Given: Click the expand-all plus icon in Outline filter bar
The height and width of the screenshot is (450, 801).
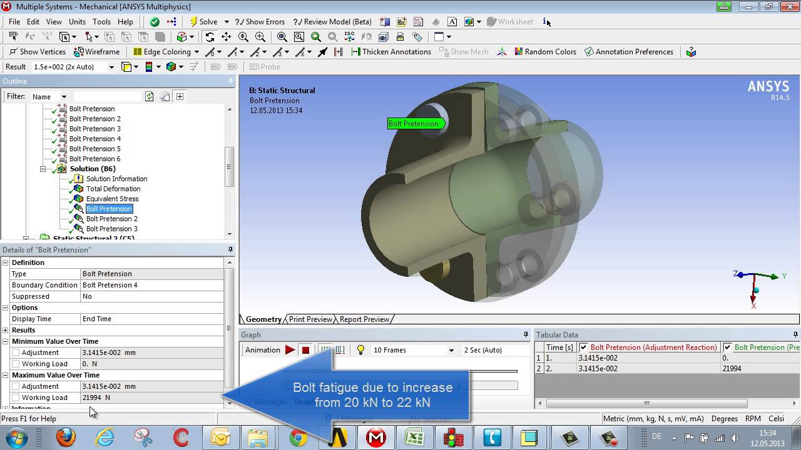Looking at the screenshot, I should point(180,96).
